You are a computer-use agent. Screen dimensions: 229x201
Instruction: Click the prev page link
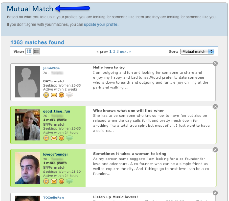[102, 52]
